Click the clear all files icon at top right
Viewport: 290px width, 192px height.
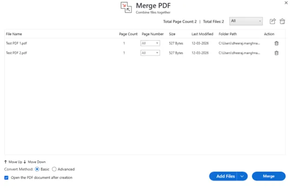tap(282, 21)
